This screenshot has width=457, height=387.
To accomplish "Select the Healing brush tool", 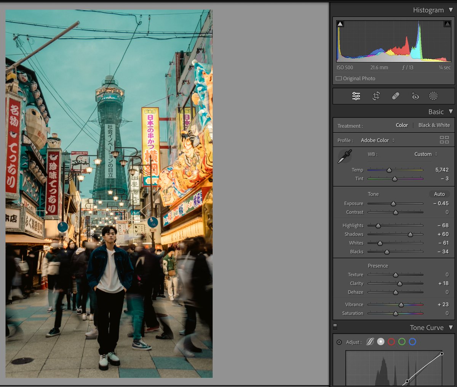I will click(x=396, y=96).
